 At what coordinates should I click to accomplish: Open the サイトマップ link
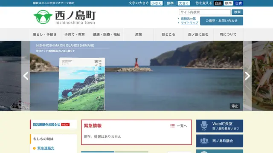(189, 23)
